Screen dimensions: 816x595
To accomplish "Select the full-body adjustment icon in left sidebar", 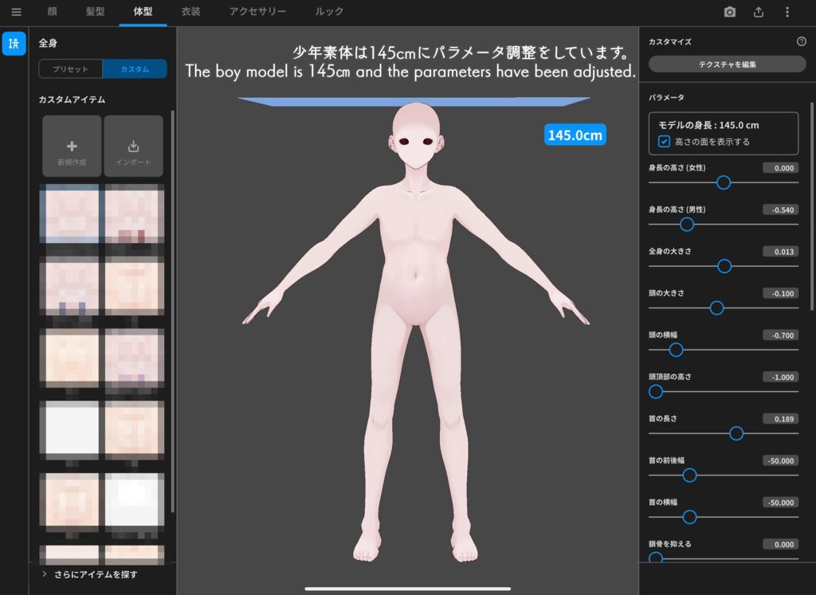I will pos(14,44).
